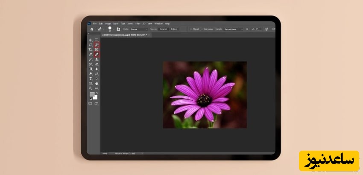Screen dimensions: 363x175
Task: Enable the Aligned checkbox
Action: (x=191, y=29)
